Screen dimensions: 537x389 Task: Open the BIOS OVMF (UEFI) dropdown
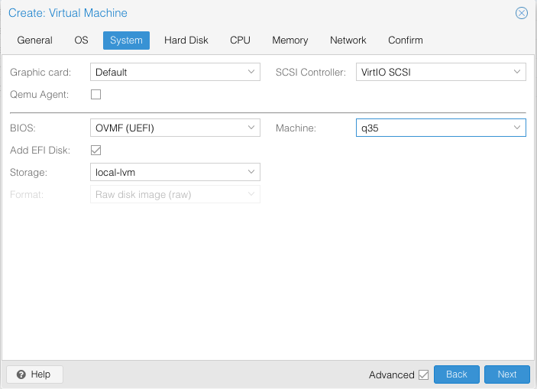(175, 128)
